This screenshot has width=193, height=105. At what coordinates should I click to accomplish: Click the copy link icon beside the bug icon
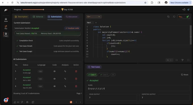[33, 102]
